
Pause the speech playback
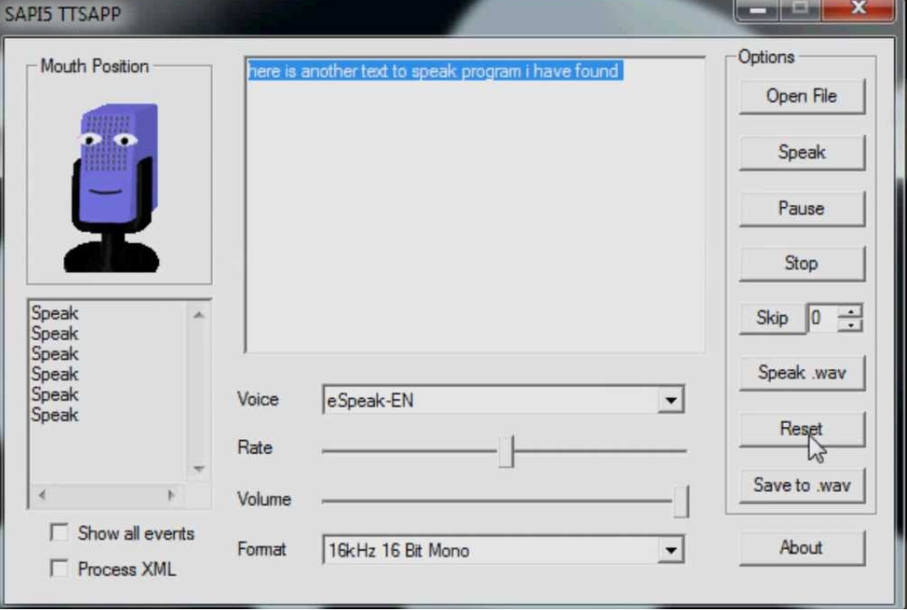pyautogui.click(x=801, y=209)
